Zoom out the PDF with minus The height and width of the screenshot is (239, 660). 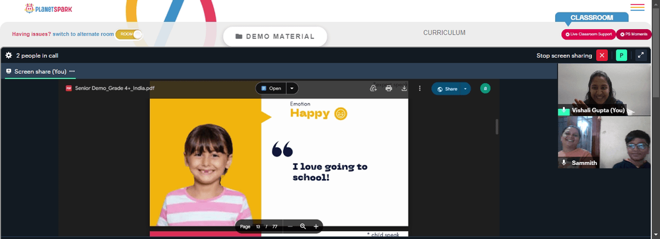[x=290, y=226]
